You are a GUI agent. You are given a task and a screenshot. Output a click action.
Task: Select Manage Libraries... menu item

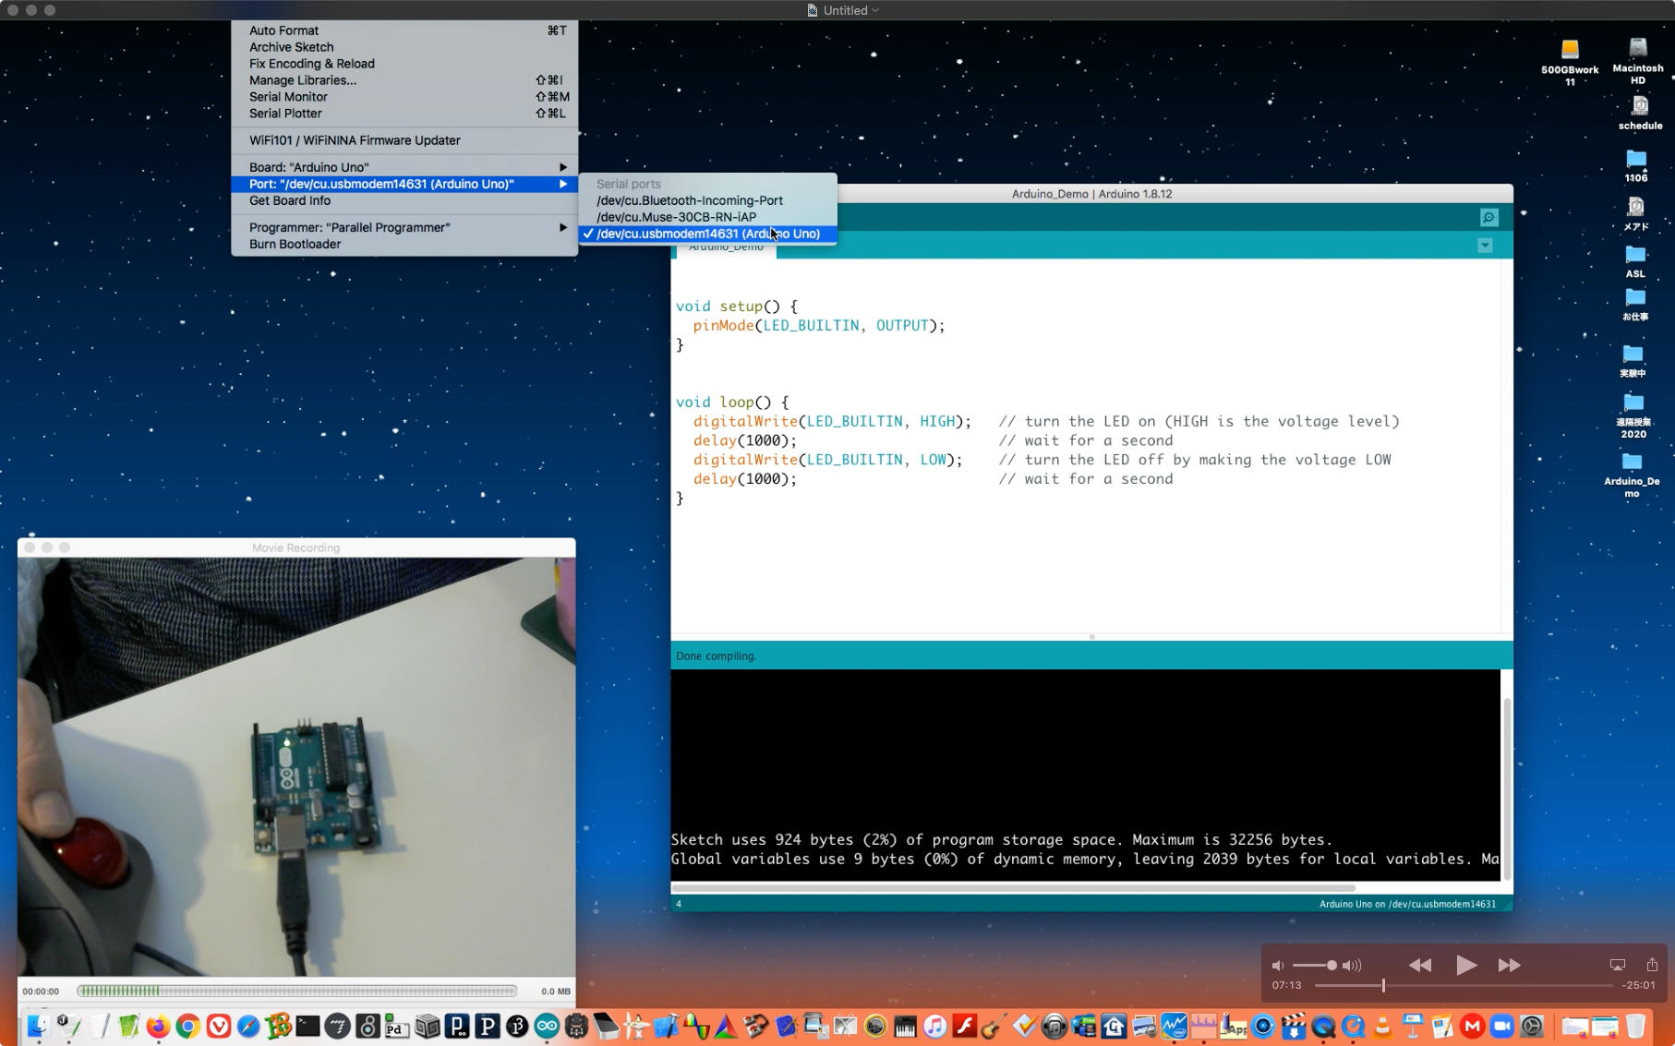pos(302,80)
